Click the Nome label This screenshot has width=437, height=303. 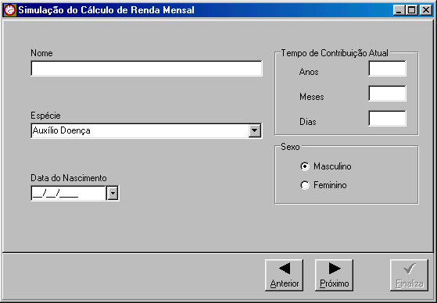click(x=41, y=53)
